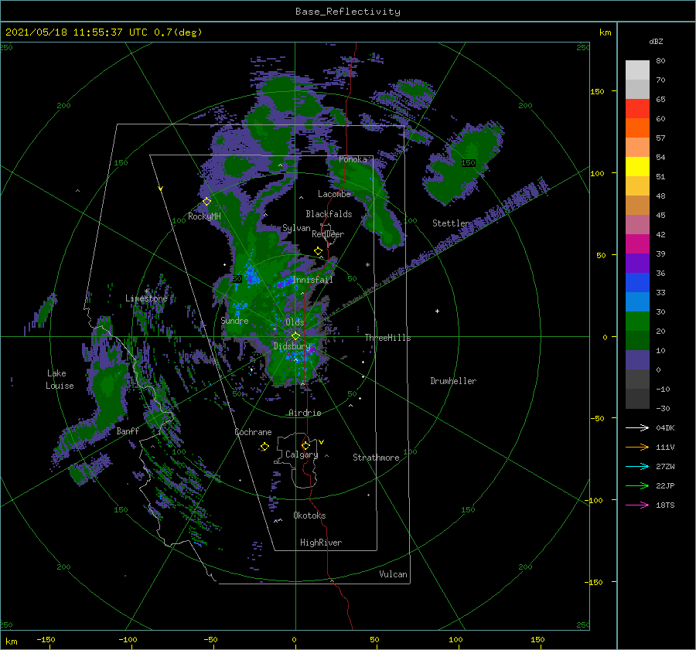The image size is (696, 650).
Task: Click the Airdrie city label
Action: [x=305, y=413]
